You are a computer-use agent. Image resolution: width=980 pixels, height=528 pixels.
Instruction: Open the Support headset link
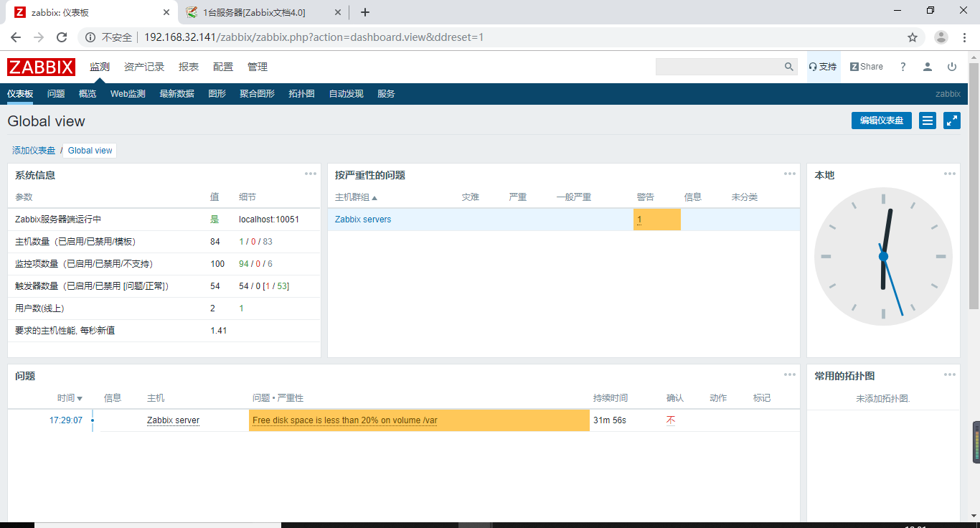point(822,67)
